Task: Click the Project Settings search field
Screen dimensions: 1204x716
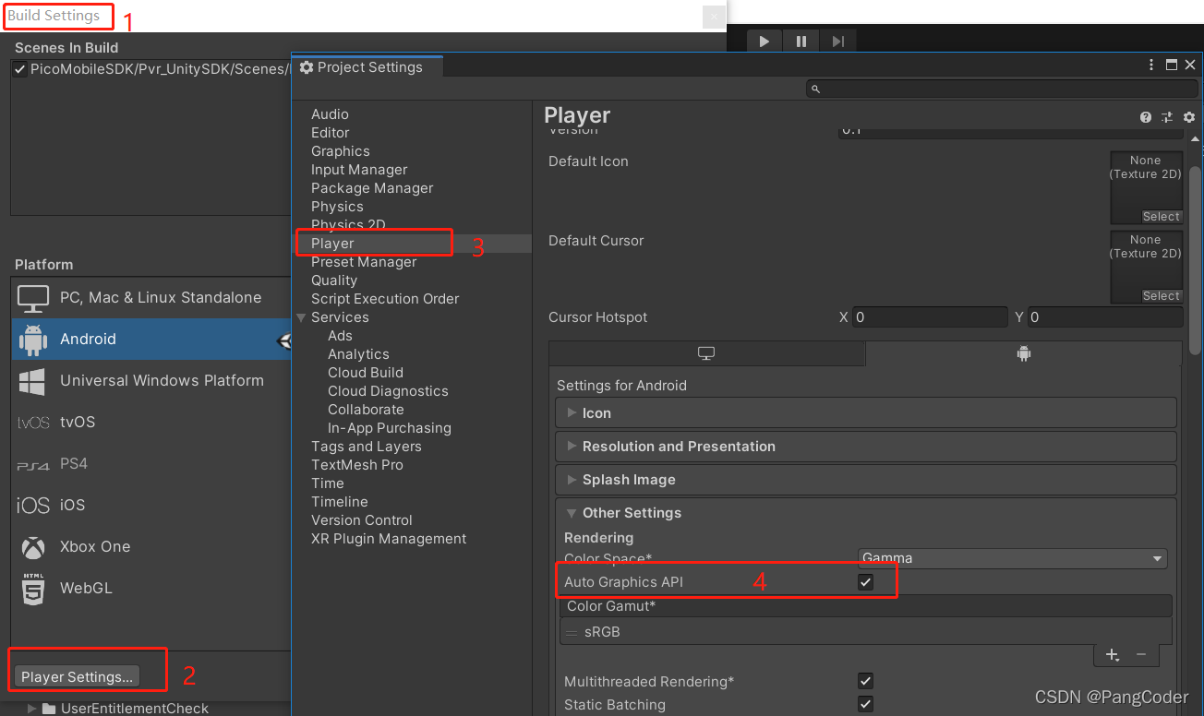Action: click(x=1001, y=89)
